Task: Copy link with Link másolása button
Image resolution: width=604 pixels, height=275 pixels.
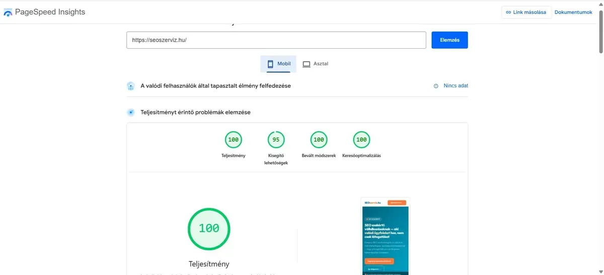Action: (526, 13)
